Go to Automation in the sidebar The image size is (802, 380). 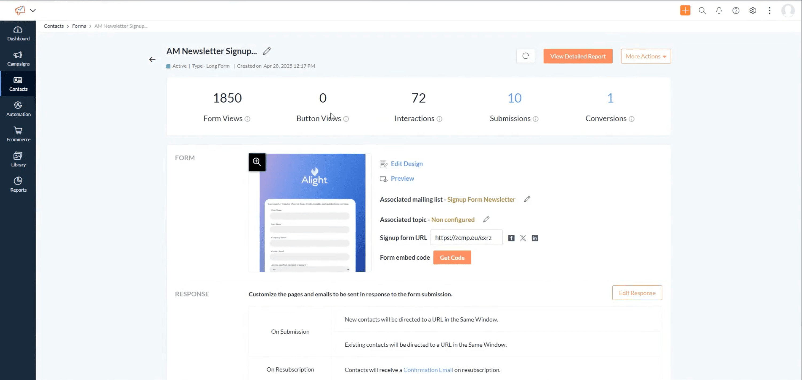18,109
